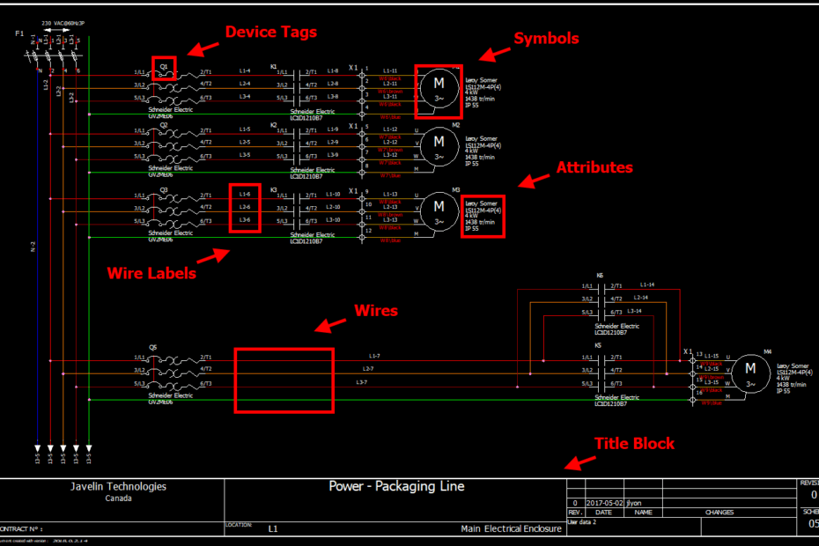Click the 2/T1 terminal label of Q1
The image size is (819, 546).
click(206, 71)
